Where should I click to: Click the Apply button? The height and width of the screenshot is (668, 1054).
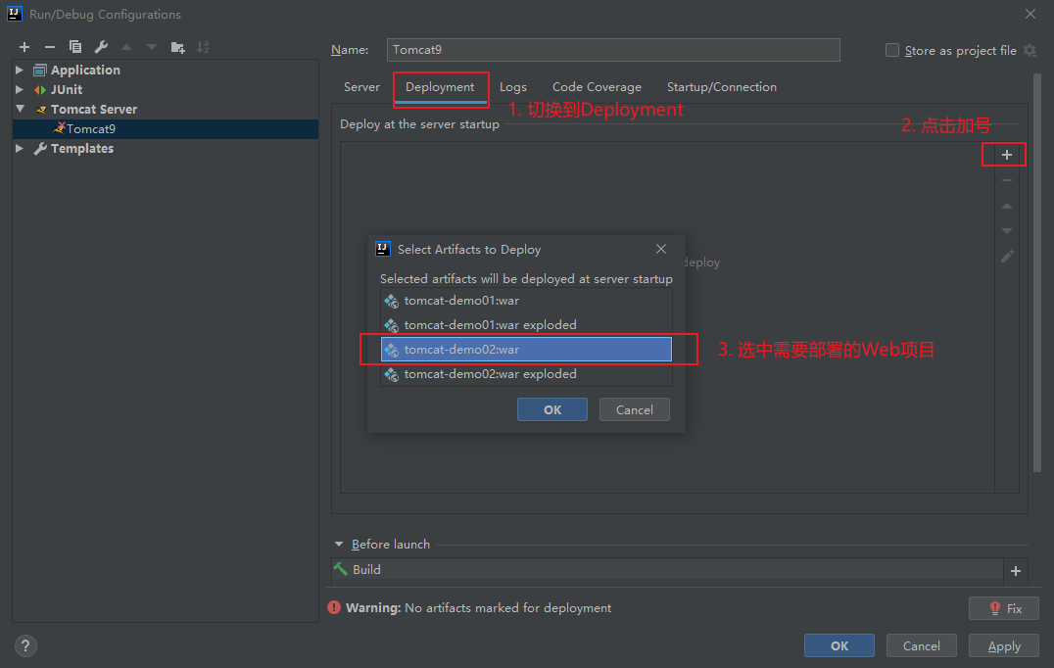1004,645
